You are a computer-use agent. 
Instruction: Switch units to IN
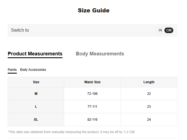[x=160, y=30]
